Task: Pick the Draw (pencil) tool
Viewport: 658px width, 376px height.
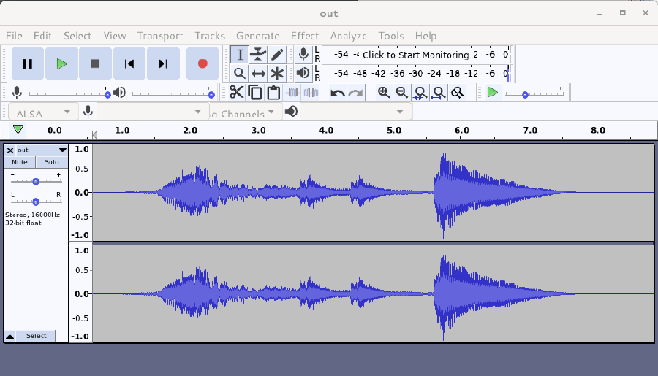Action: tap(277, 55)
